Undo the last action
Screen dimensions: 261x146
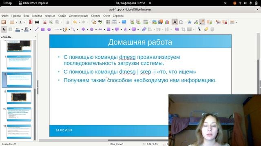(75, 22)
